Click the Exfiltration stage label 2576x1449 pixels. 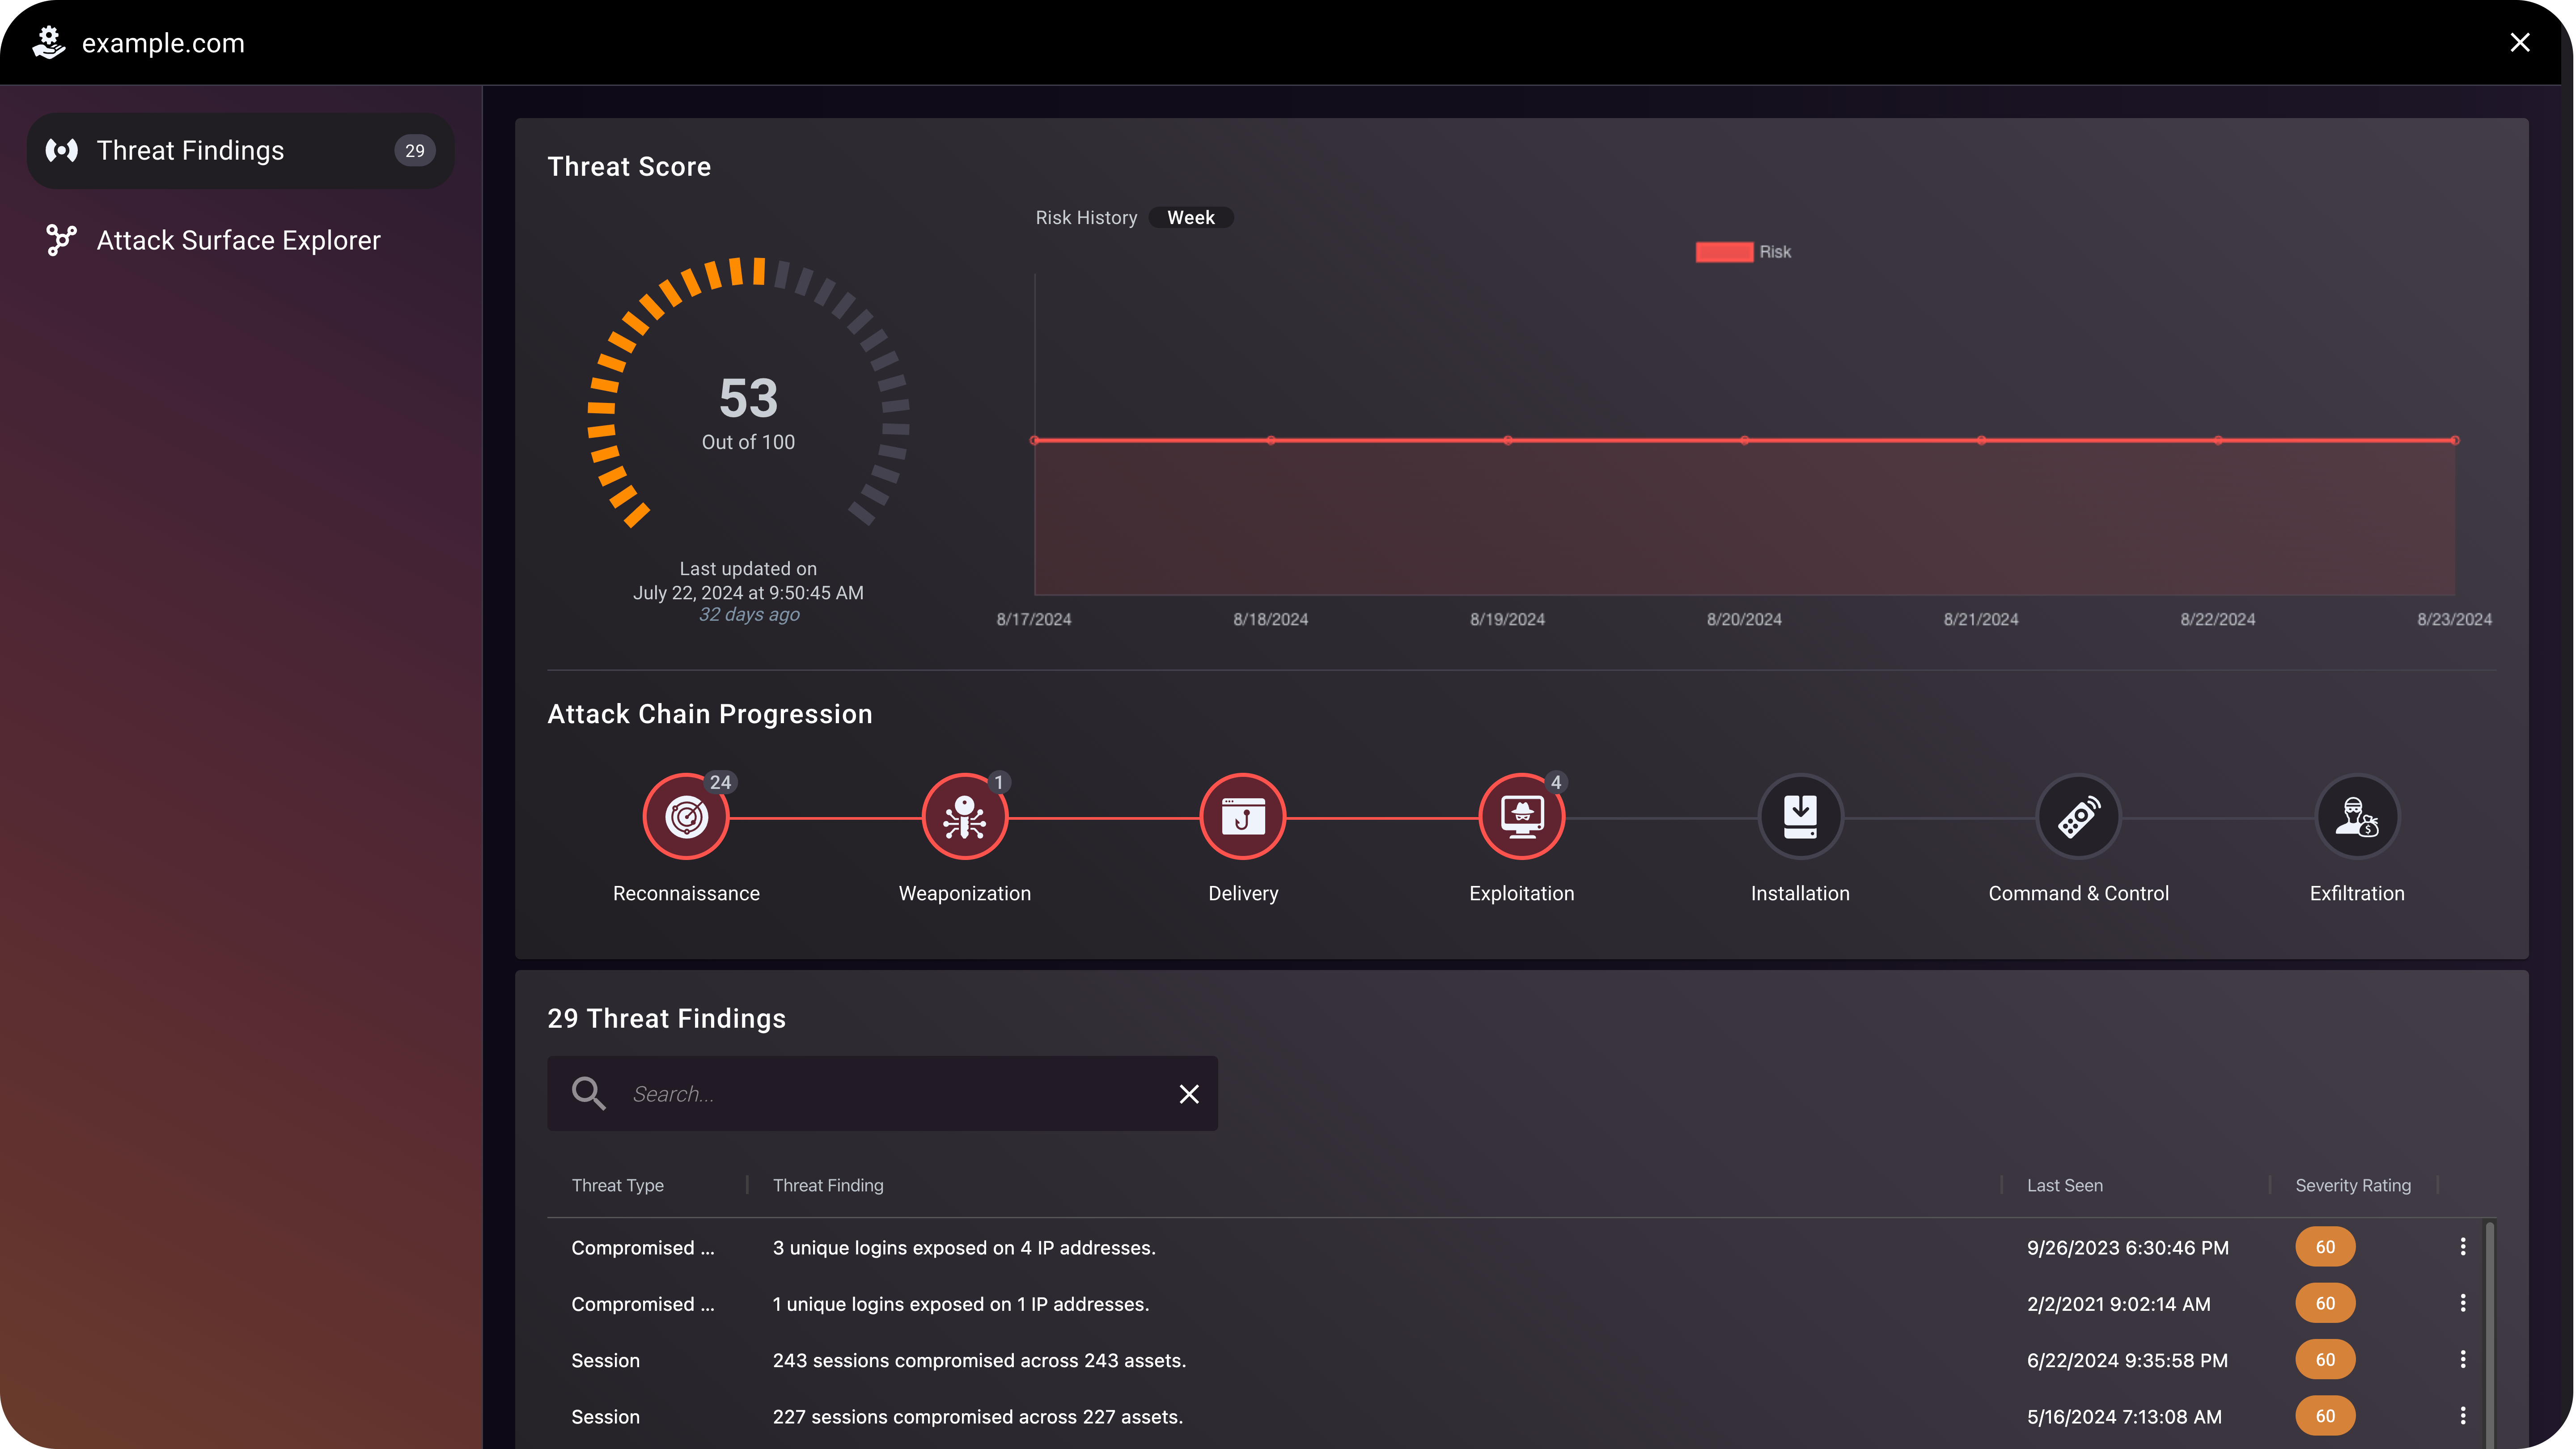(2357, 894)
